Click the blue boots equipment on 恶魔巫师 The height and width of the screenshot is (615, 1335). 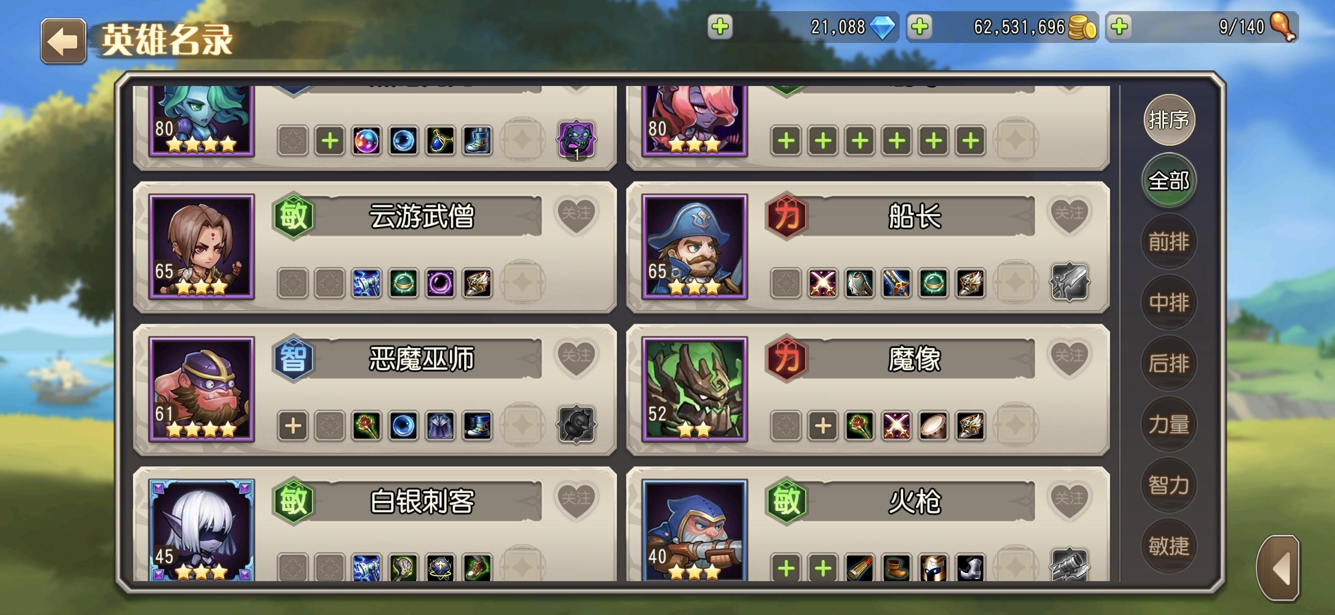click(x=477, y=426)
